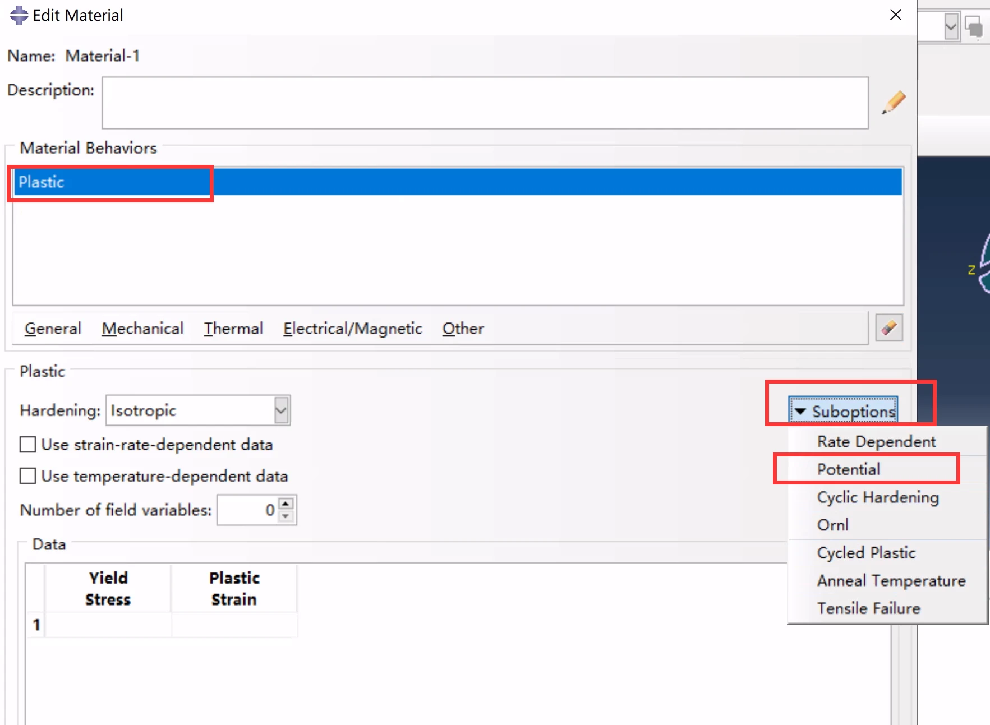This screenshot has width=990, height=725.
Task: Open the dropdown arrow in the background toolbar
Action: click(951, 26)
